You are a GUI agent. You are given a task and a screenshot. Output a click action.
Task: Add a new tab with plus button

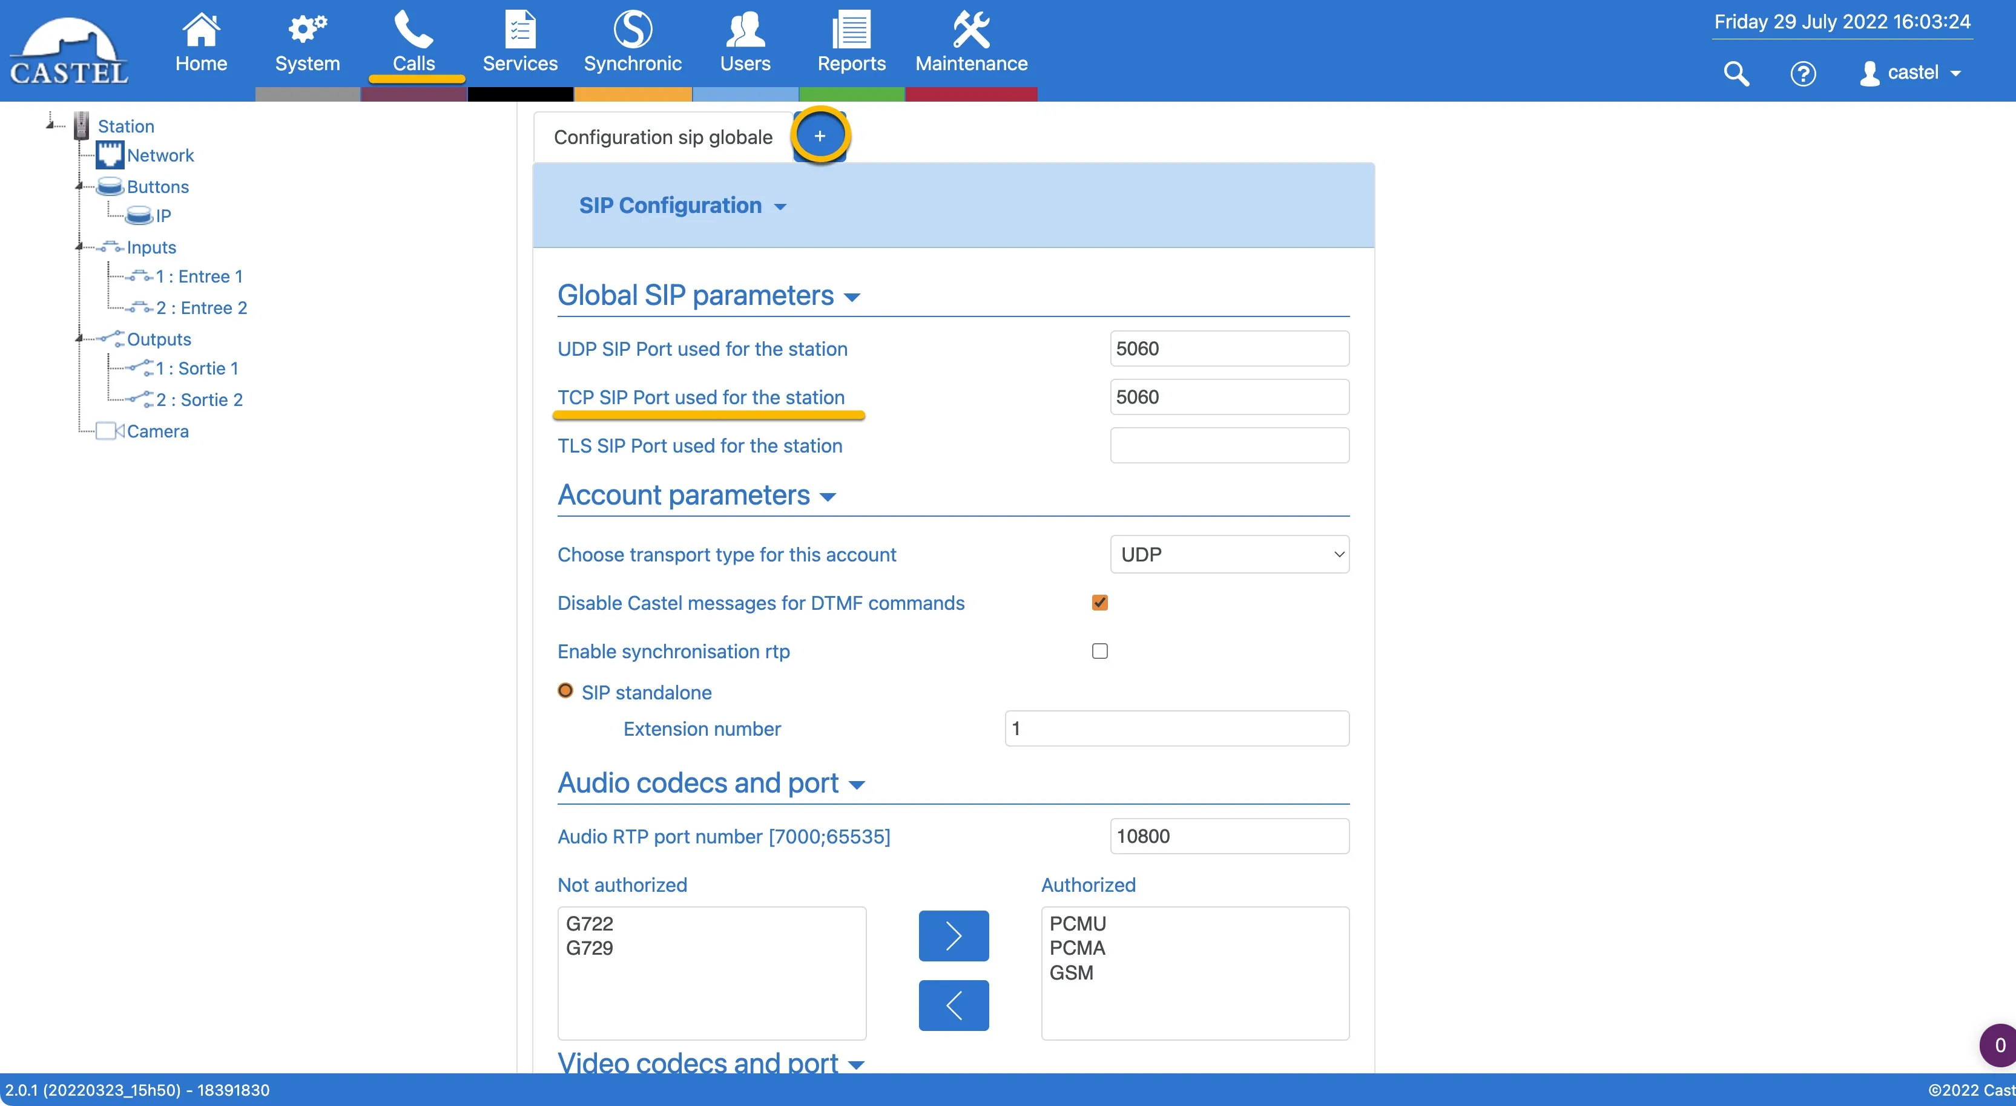819,136
